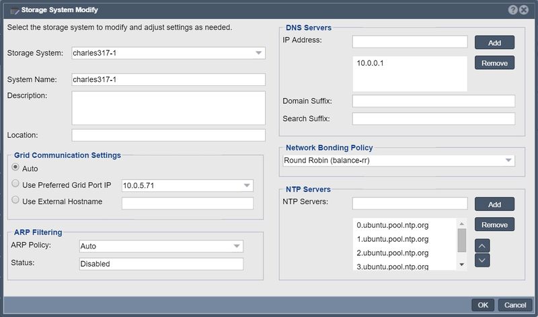Confirm changes with the OK button

(x=483, y=305)
